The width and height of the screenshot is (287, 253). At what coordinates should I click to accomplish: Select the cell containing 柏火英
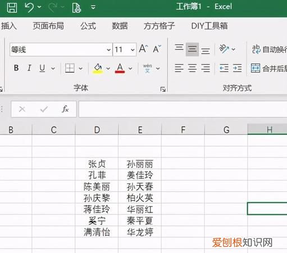(140, 198)
